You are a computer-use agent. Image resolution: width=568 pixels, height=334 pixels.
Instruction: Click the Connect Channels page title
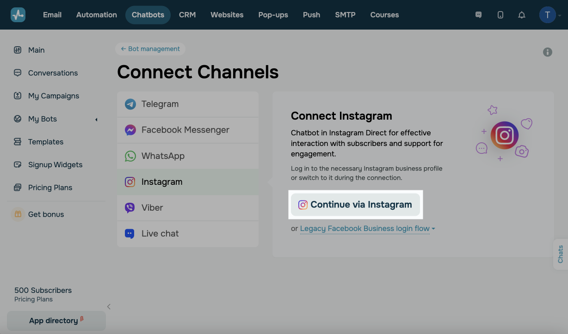[x=198, y=72]
